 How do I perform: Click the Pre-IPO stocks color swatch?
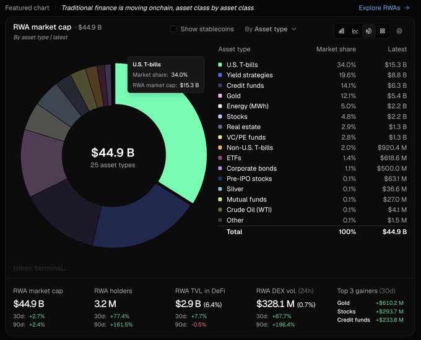220,179
